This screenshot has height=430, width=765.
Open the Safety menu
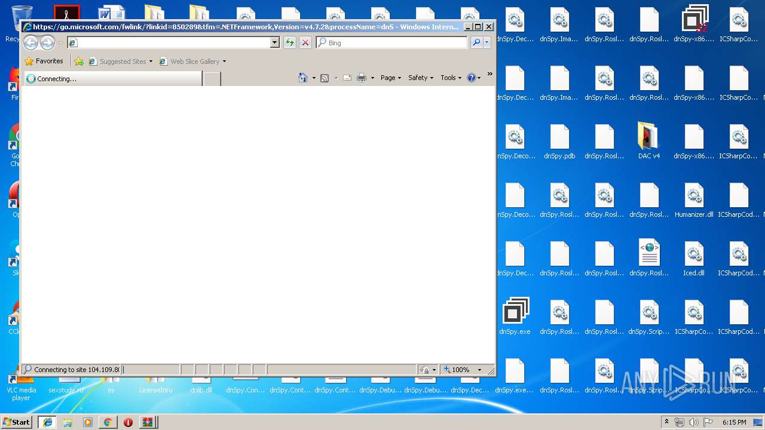pyautogui.click(x=421, y=78)
